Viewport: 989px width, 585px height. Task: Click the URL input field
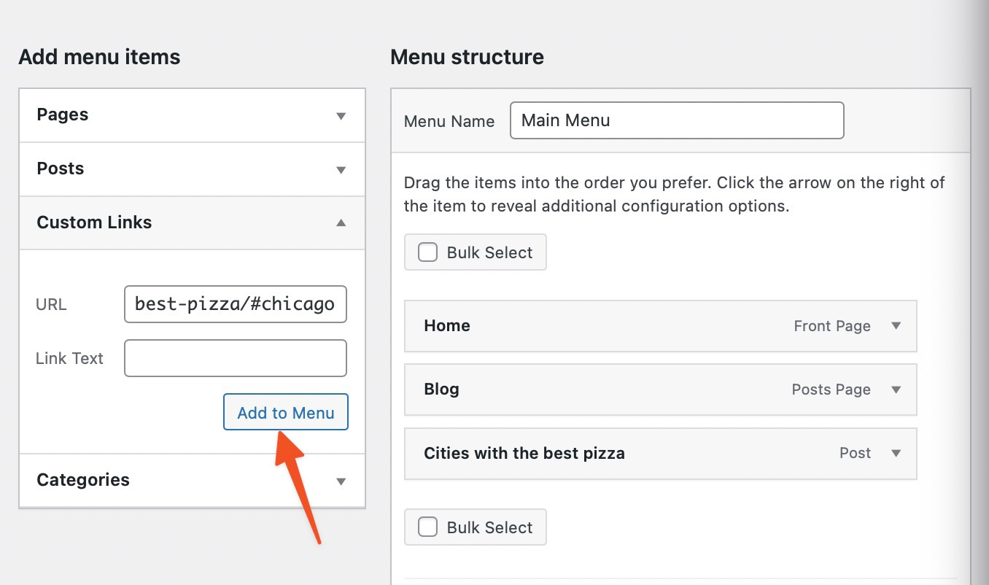pos(235,304)
